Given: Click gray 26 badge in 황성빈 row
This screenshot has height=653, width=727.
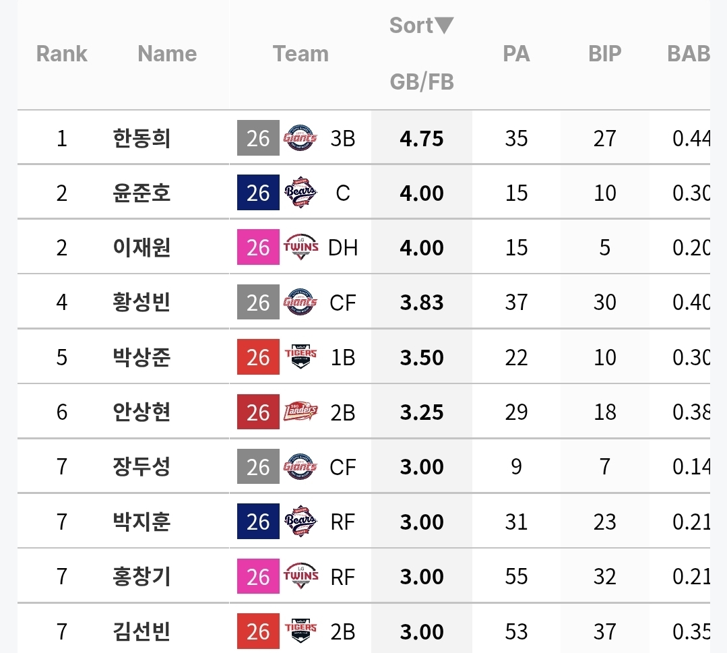Looking at the screenshot, I should (258, 303).
